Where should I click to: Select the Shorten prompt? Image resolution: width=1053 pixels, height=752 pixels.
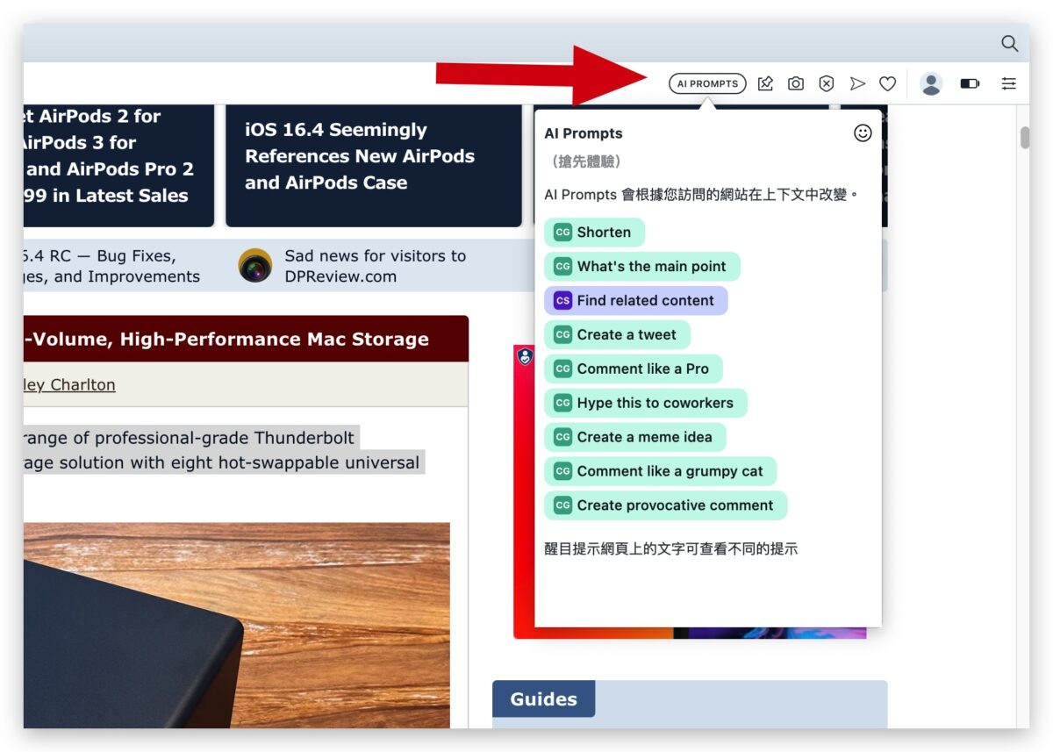[595, 233]
